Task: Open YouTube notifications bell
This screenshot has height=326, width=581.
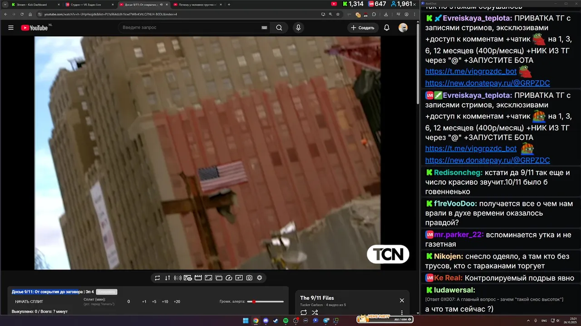Action: (387, 28)
